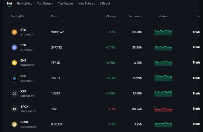Click the 101.48M volume value
The image size is (203, 132).
[137, 32]
